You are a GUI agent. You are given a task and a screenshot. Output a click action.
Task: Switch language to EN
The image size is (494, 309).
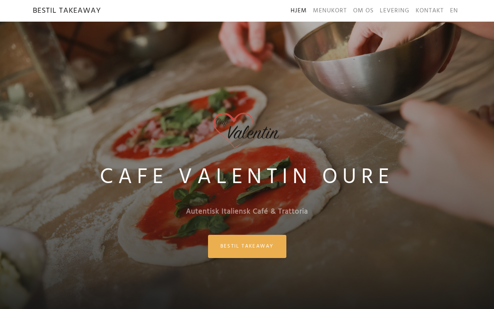pos(454,10)
